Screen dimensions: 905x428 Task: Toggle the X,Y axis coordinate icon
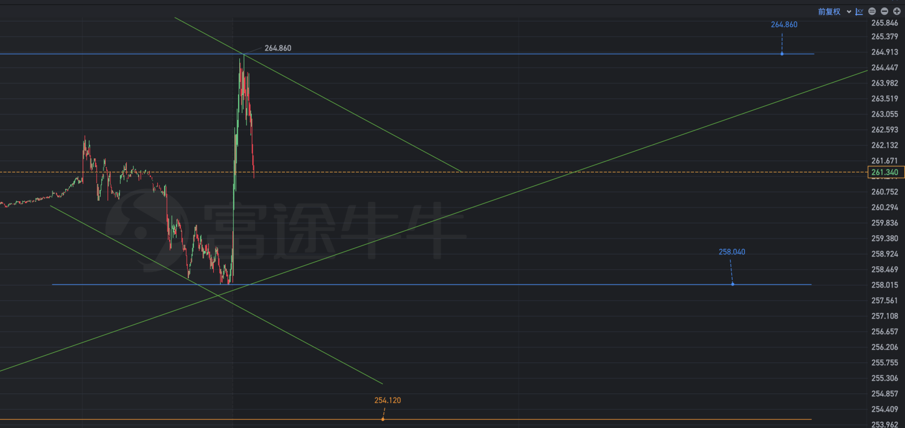pyautogui.click(x=859, y=11)
